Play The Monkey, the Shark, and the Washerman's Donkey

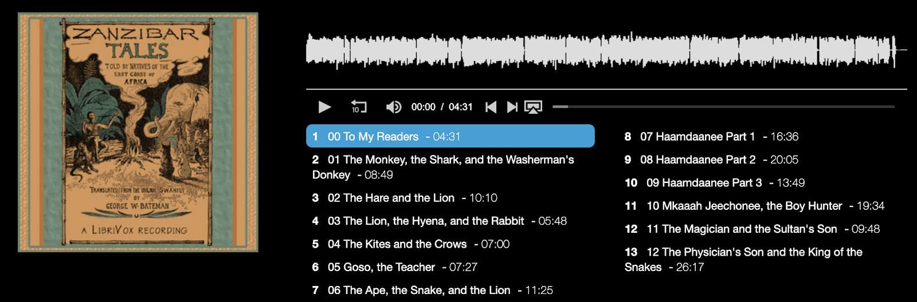[x=450, y=167]
